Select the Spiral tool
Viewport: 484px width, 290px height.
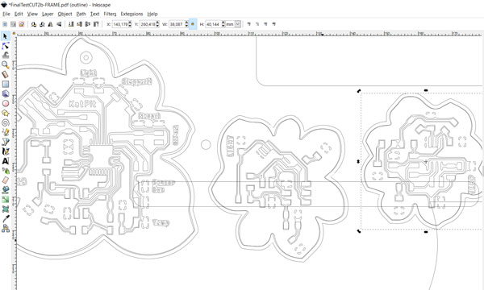[x=6, y=122]
